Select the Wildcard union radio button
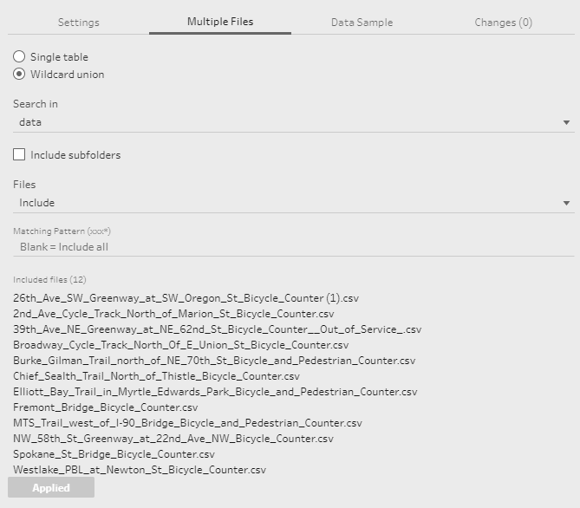Viewport: 580px width, 508px height. (x=19, y=74)
